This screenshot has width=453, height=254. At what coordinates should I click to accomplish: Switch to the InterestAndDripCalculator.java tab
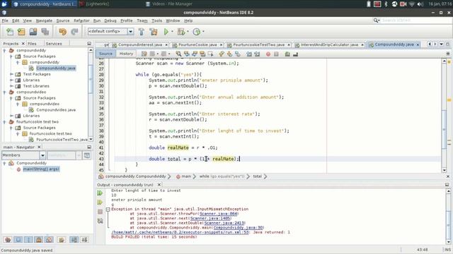[x=329, y=45]
